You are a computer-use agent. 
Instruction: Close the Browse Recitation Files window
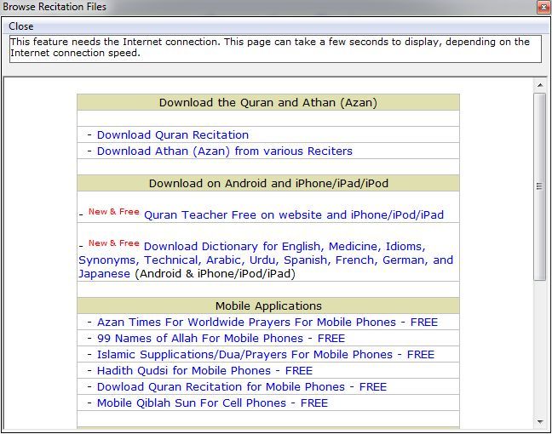[543, 7]
